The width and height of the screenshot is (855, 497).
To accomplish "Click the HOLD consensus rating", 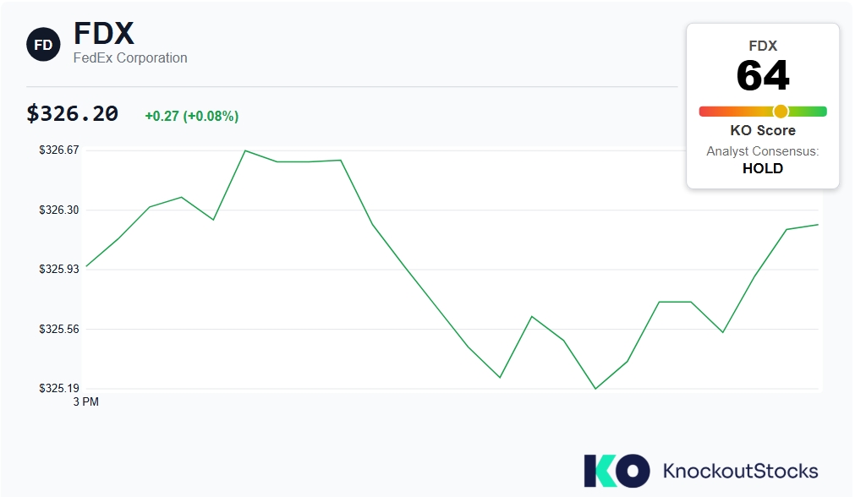I will click(763, 168).
